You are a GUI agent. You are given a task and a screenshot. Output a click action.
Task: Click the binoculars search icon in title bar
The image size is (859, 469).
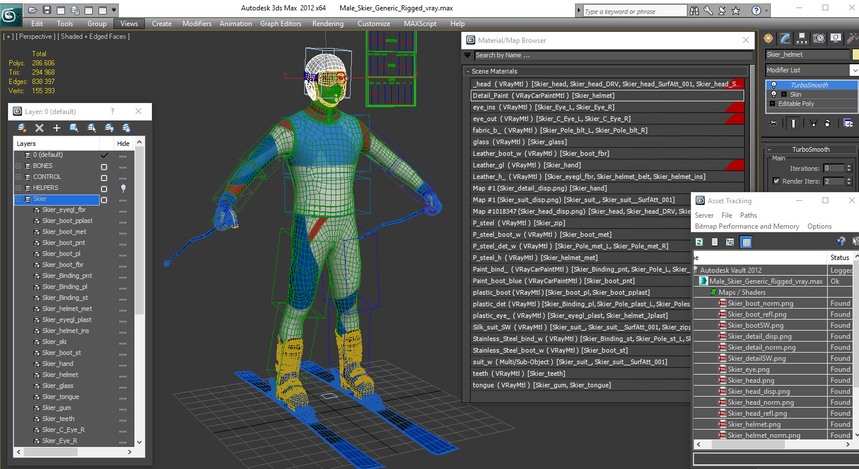coord(694,10)
